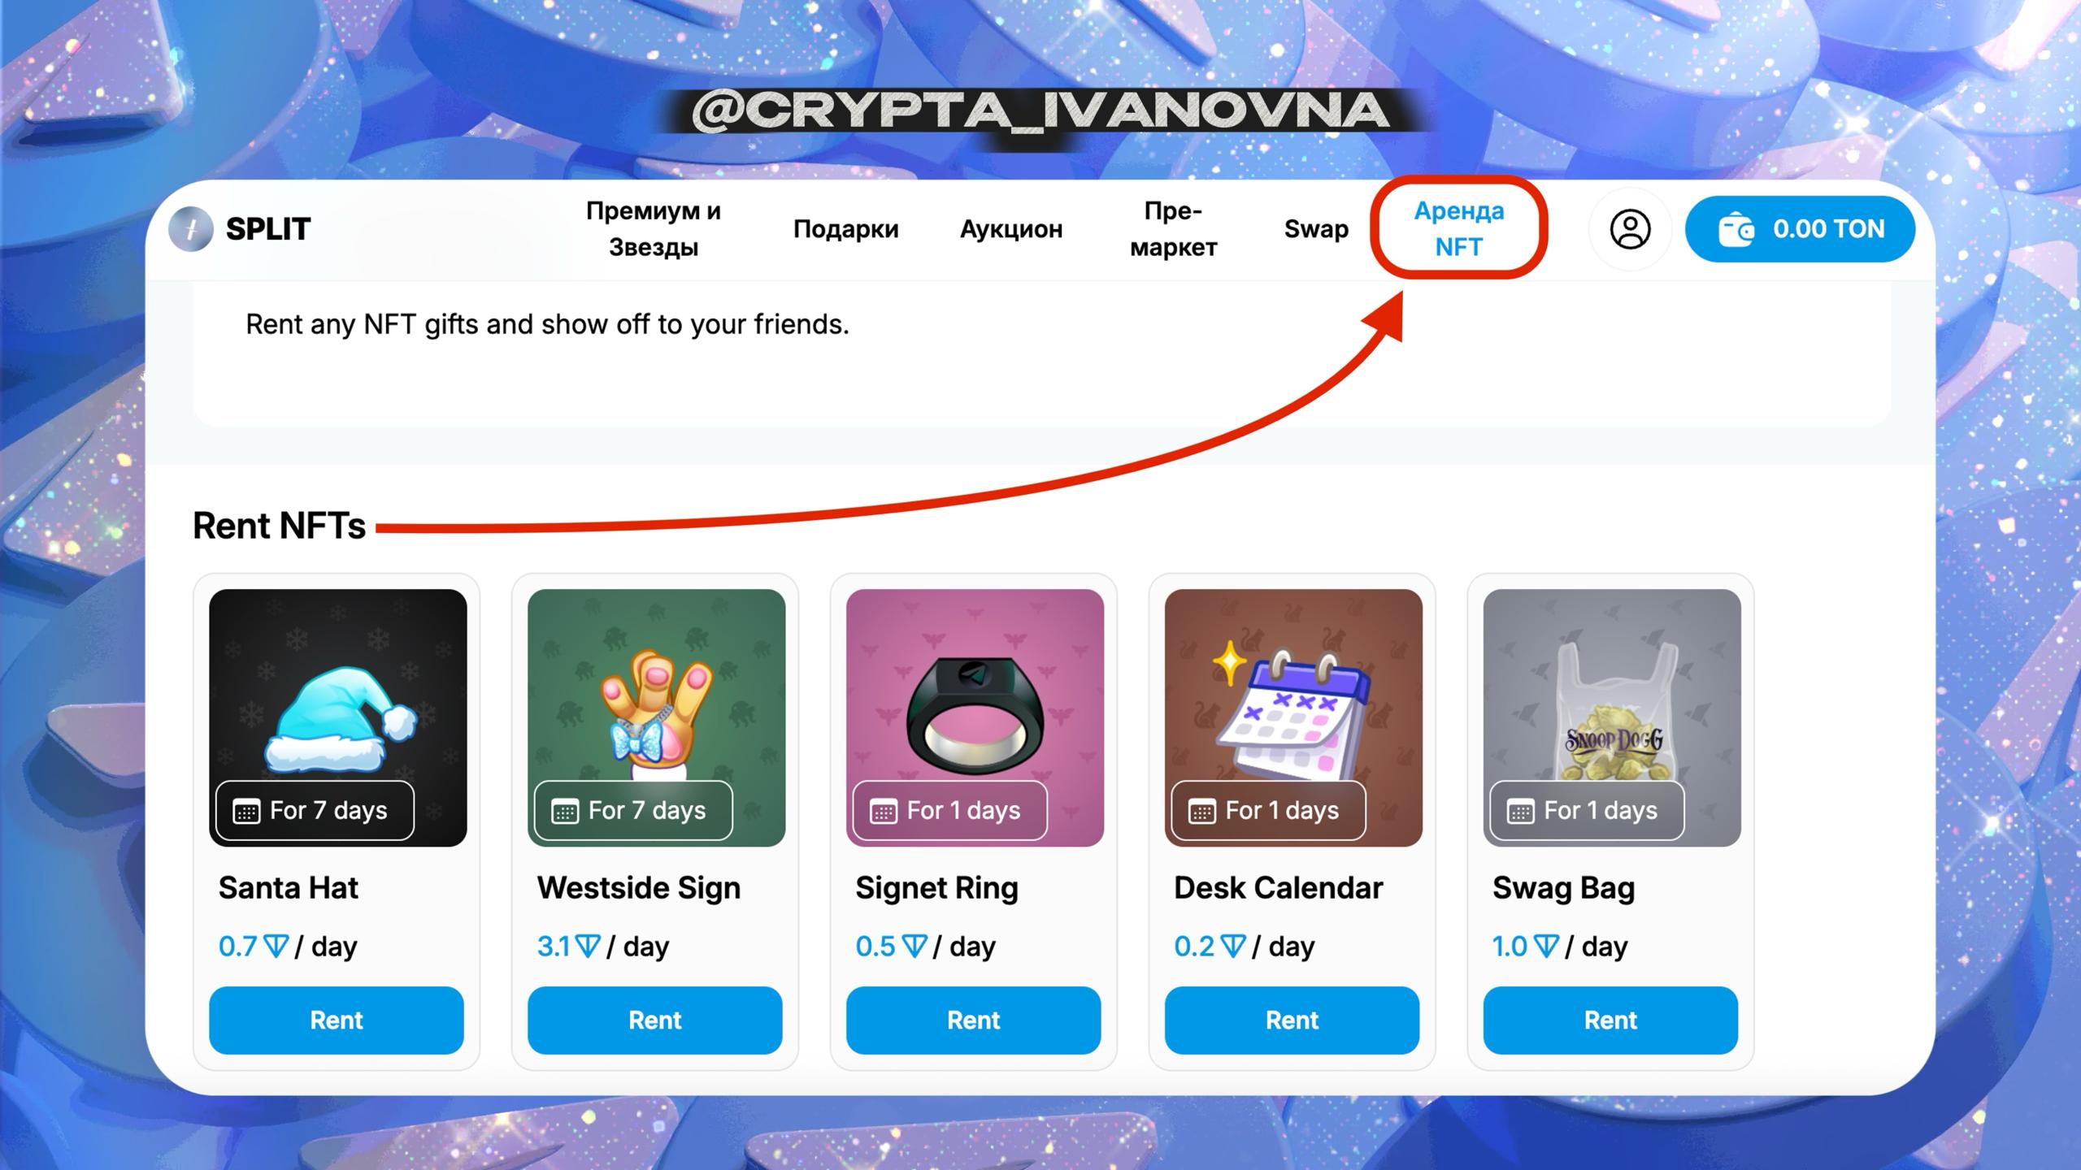2081x1170 pixels.
Task: Click the calendar icon on Santa Hat card
Action: [x=246, y=811]
